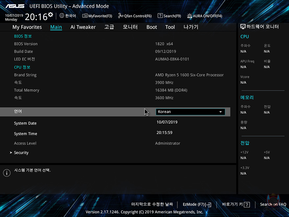Click the Administrator access level value
The width and height of the screenshot is (289, 217).
167,143
